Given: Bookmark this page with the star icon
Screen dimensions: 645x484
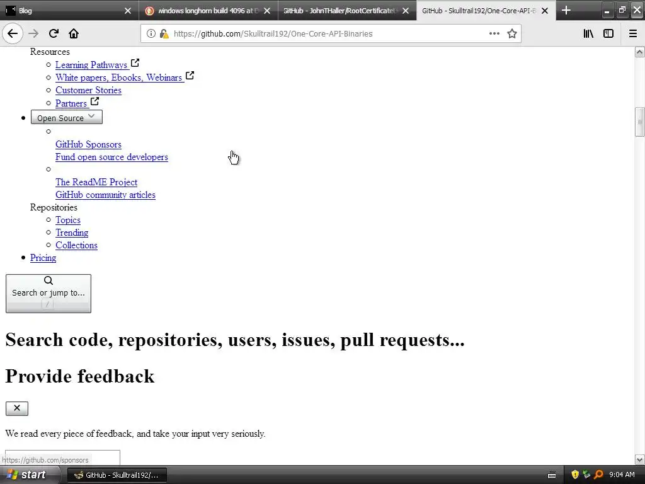Looking at the screenshot, I should (x=511, y=33).
